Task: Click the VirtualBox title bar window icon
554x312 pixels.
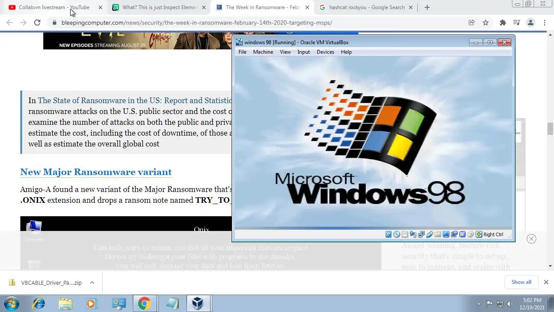Action: pos(239,42)
